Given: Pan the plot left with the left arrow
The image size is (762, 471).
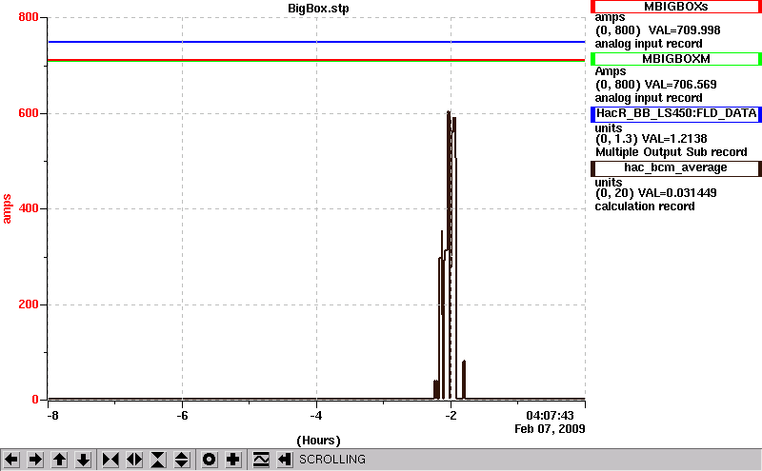Looking at the screenshot, I should click(11, 460).
